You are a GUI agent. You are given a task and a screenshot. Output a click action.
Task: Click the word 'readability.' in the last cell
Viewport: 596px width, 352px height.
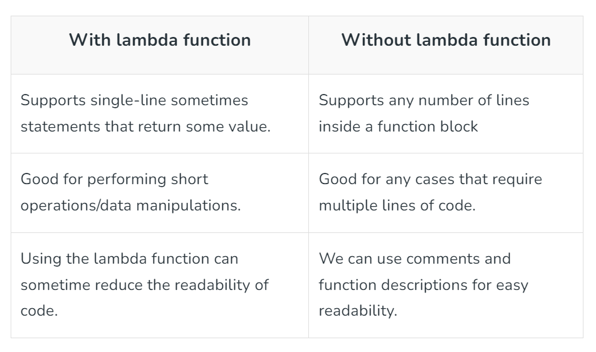(358, 311)
